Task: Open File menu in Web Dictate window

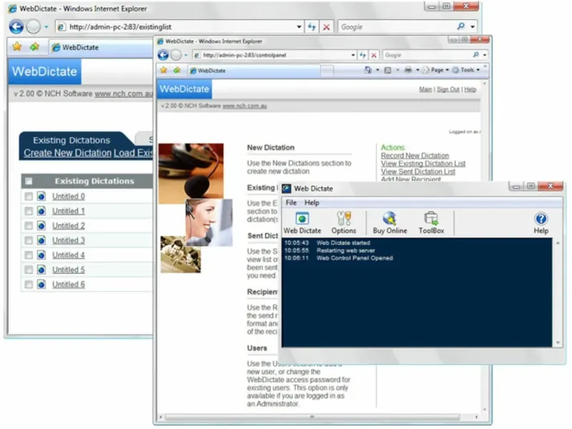Action: [x=291, y=202]
